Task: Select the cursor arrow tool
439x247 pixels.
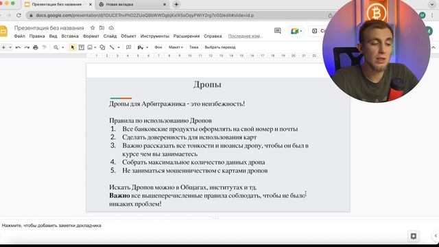Action: click(x=73, y=47)
